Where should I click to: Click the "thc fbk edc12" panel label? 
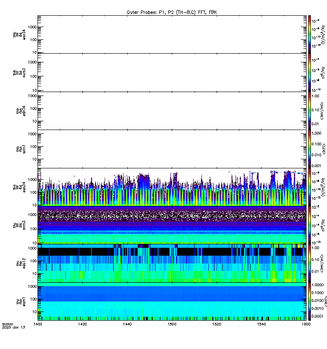coord(21,263)
